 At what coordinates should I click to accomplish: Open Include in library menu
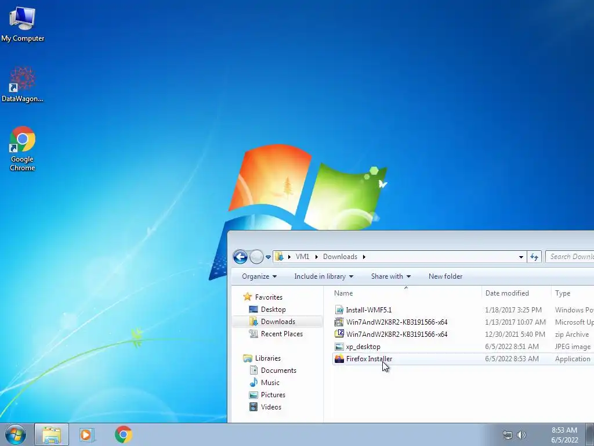tap(324, 276)
